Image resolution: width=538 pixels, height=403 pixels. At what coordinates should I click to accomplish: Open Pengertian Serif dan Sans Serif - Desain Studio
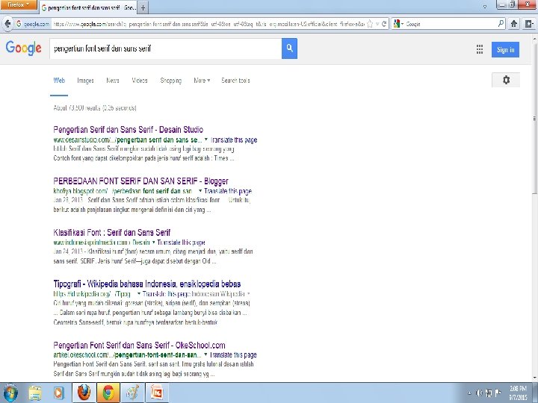pyautogui.click(x=129, y=130)
